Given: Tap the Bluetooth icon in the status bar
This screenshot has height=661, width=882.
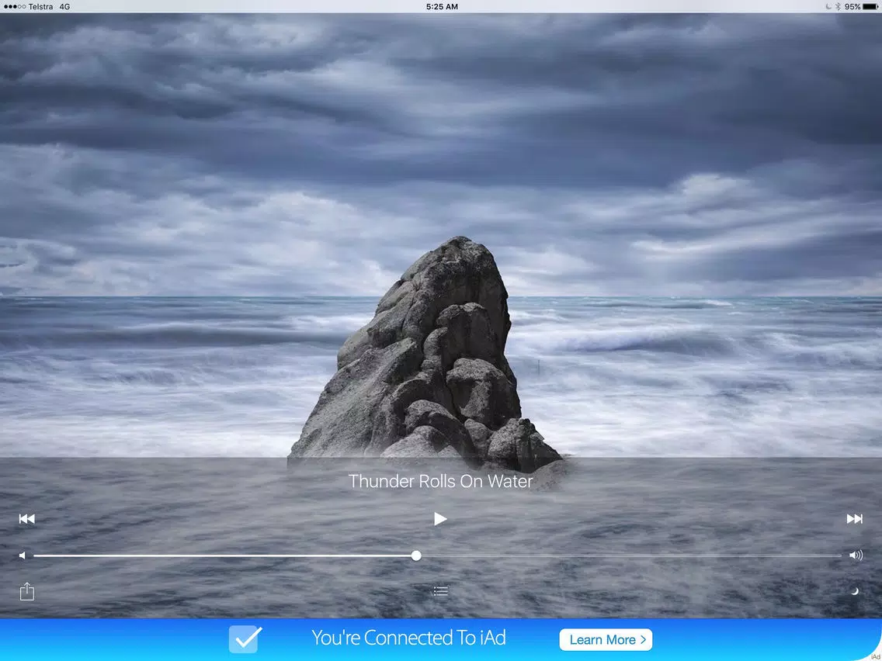Looking at the screenshot, I should pyautogui.click(x=838, y=6).
